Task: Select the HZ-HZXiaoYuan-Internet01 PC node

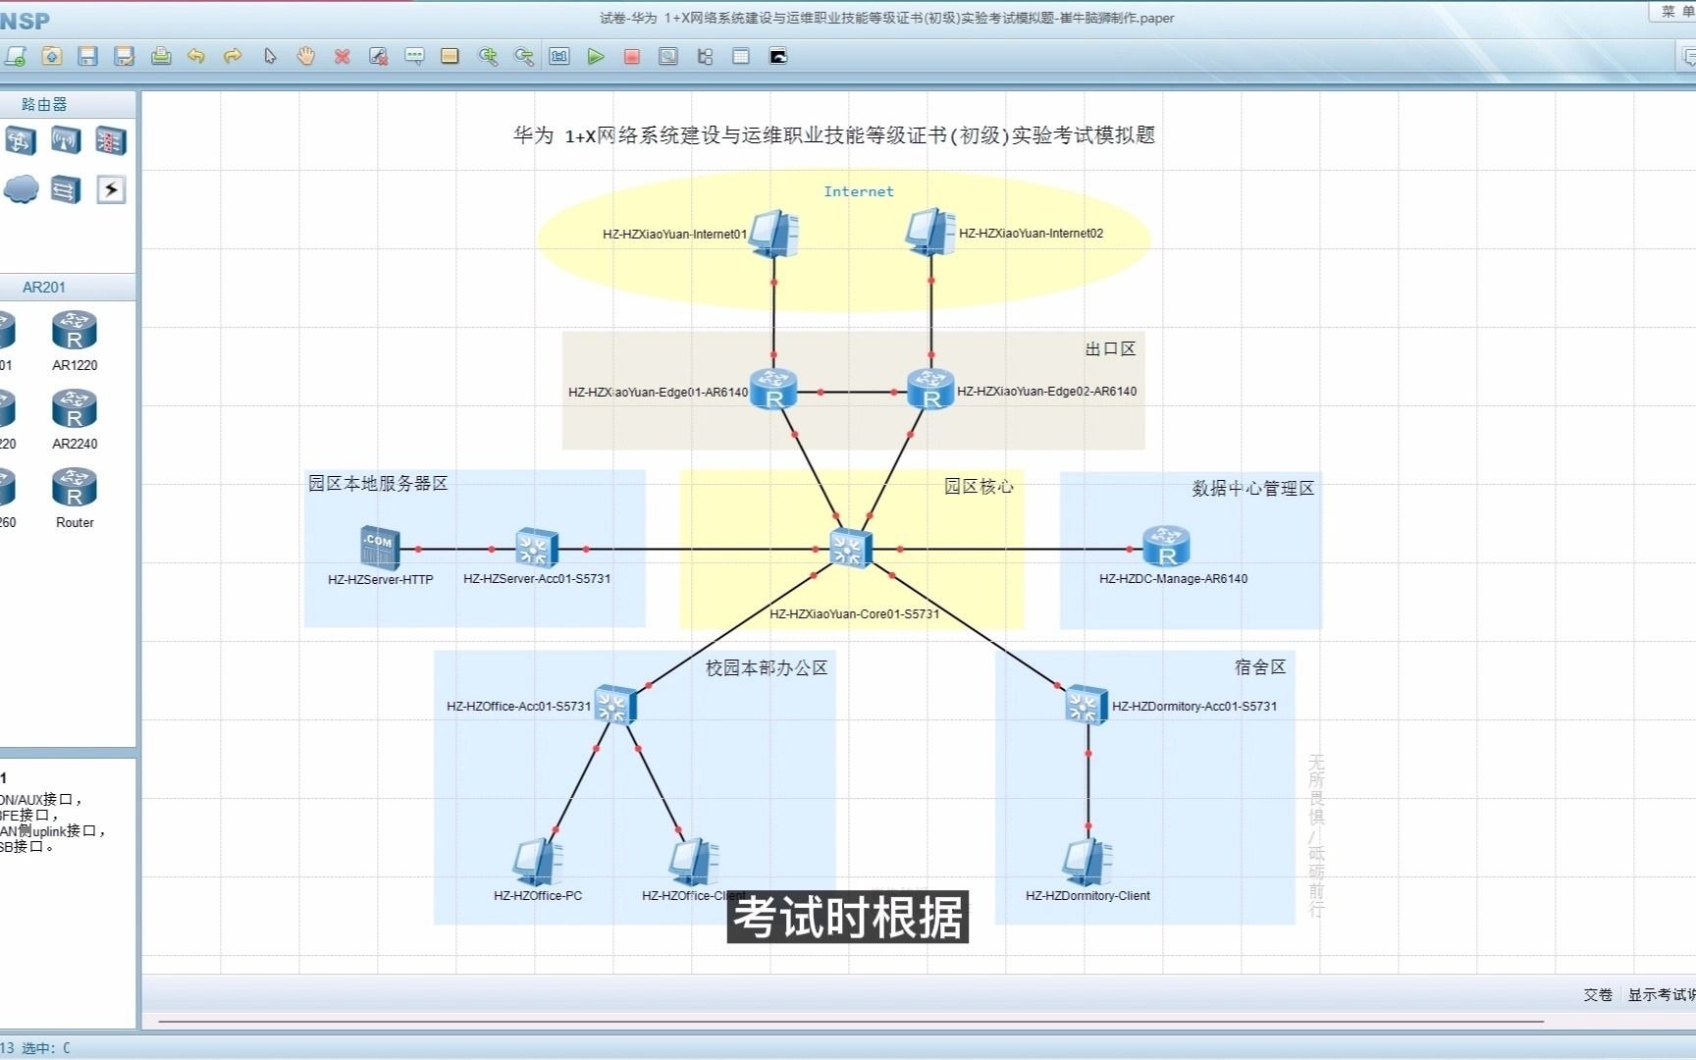Action: 774,234
